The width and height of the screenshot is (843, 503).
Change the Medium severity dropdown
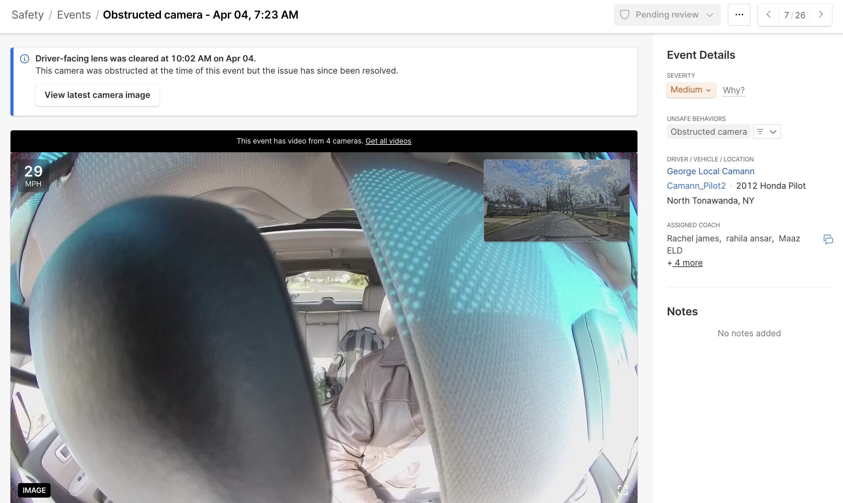tap(690, 90)
